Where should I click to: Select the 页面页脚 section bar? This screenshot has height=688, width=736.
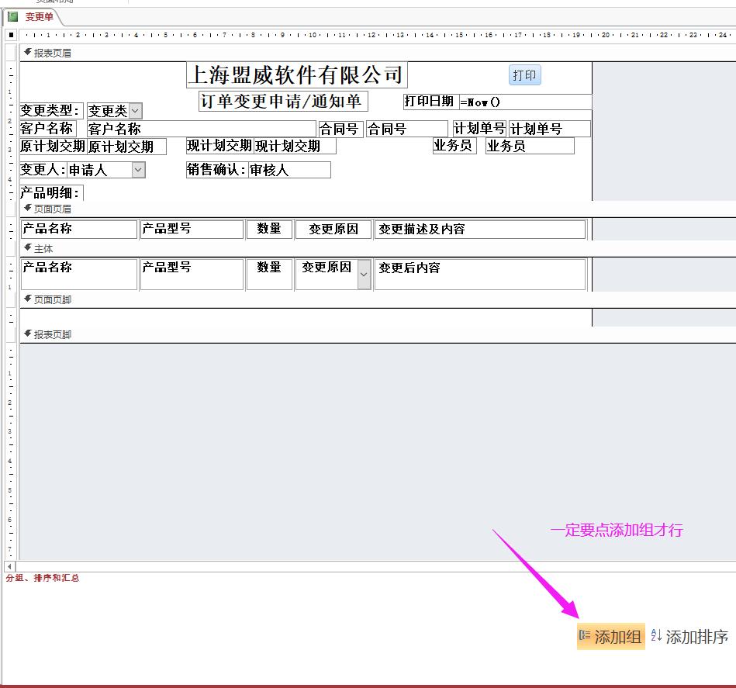point(378,299)
